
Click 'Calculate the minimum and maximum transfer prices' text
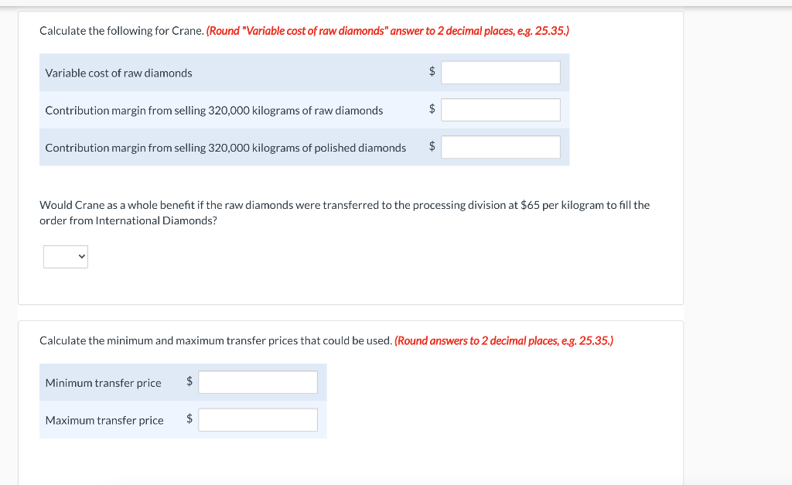216,341
